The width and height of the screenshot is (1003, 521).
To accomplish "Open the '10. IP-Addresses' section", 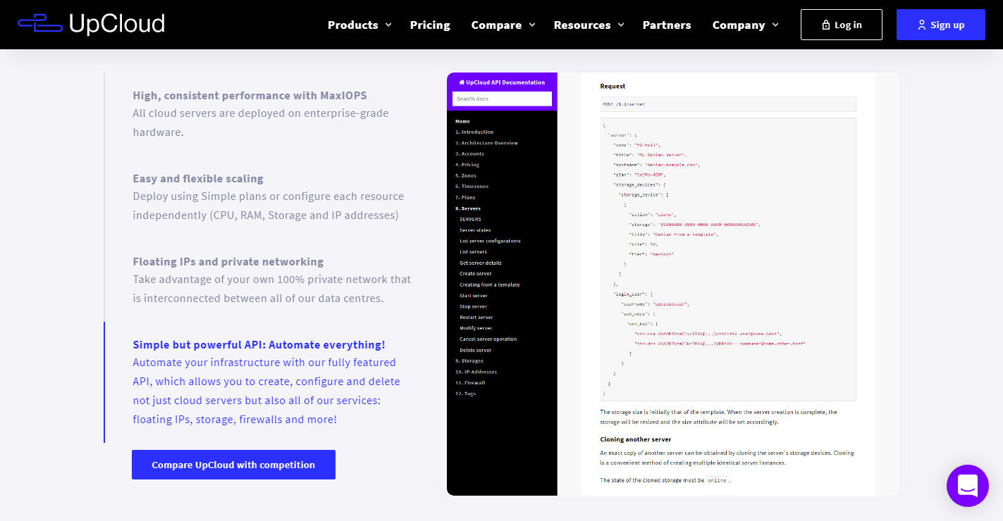I will tap(477, 371).
